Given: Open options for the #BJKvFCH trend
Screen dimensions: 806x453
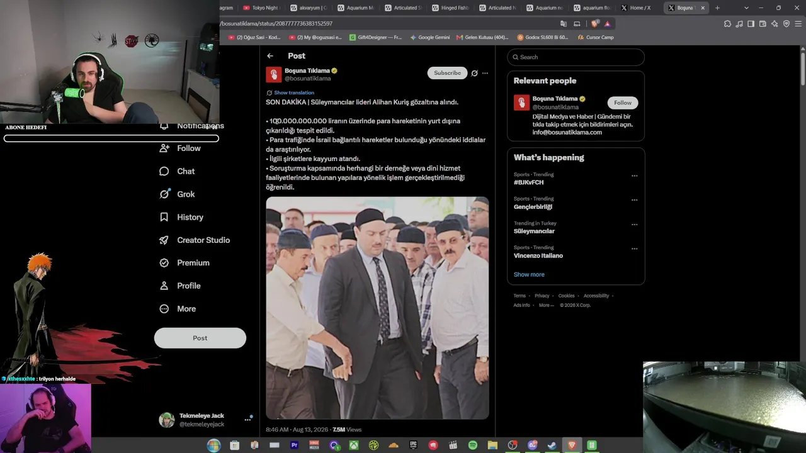Looking at the screenshot, I should (x=634, y=176).
